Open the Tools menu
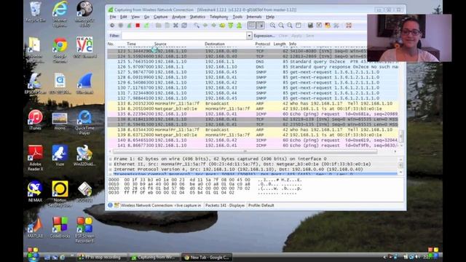 point(237,17)
